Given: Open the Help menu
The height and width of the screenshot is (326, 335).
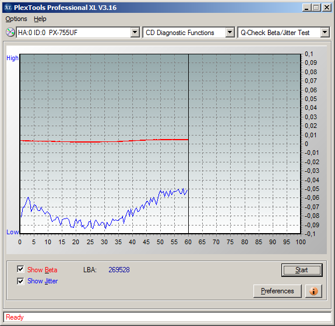Looking at the screenshot, I should click(40, 19).
